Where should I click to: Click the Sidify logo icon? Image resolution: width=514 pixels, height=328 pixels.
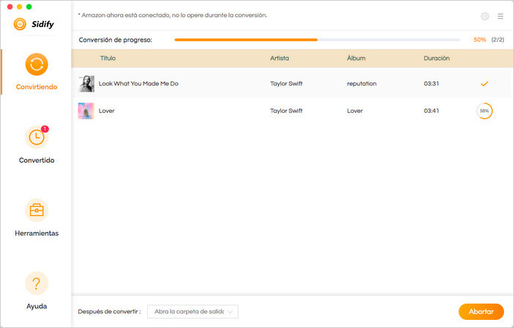[x=20, y=24]
